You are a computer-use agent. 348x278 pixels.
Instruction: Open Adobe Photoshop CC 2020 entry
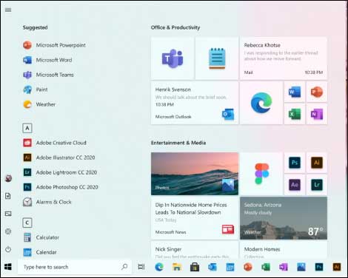[61, 187]
